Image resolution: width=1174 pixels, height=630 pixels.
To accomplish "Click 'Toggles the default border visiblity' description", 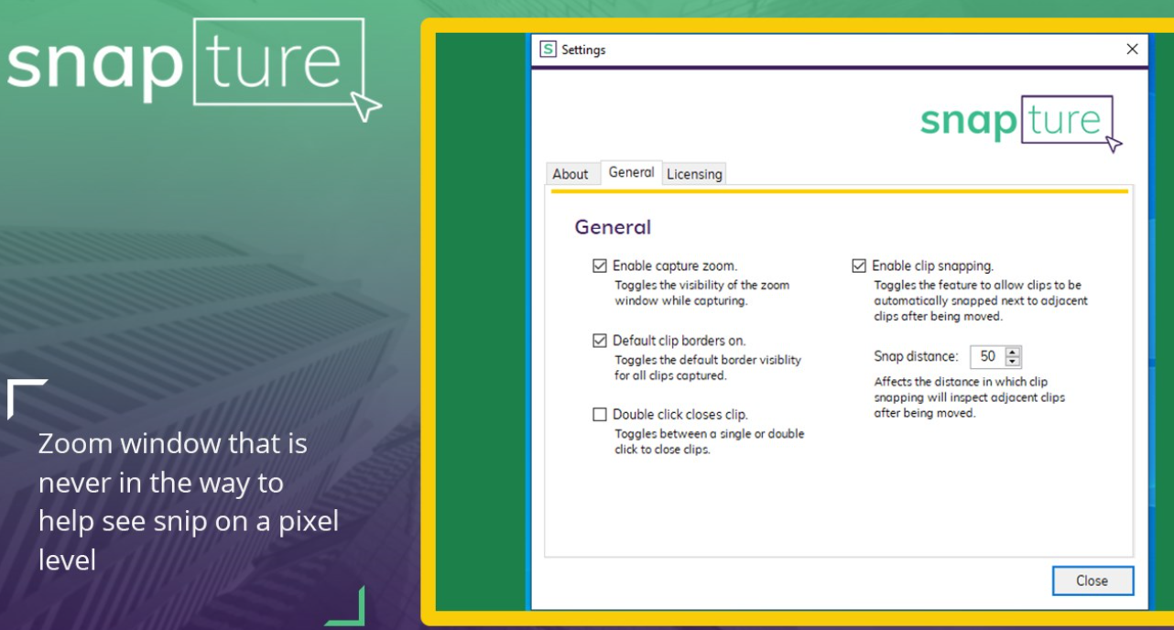I will (x=708, y=360).
